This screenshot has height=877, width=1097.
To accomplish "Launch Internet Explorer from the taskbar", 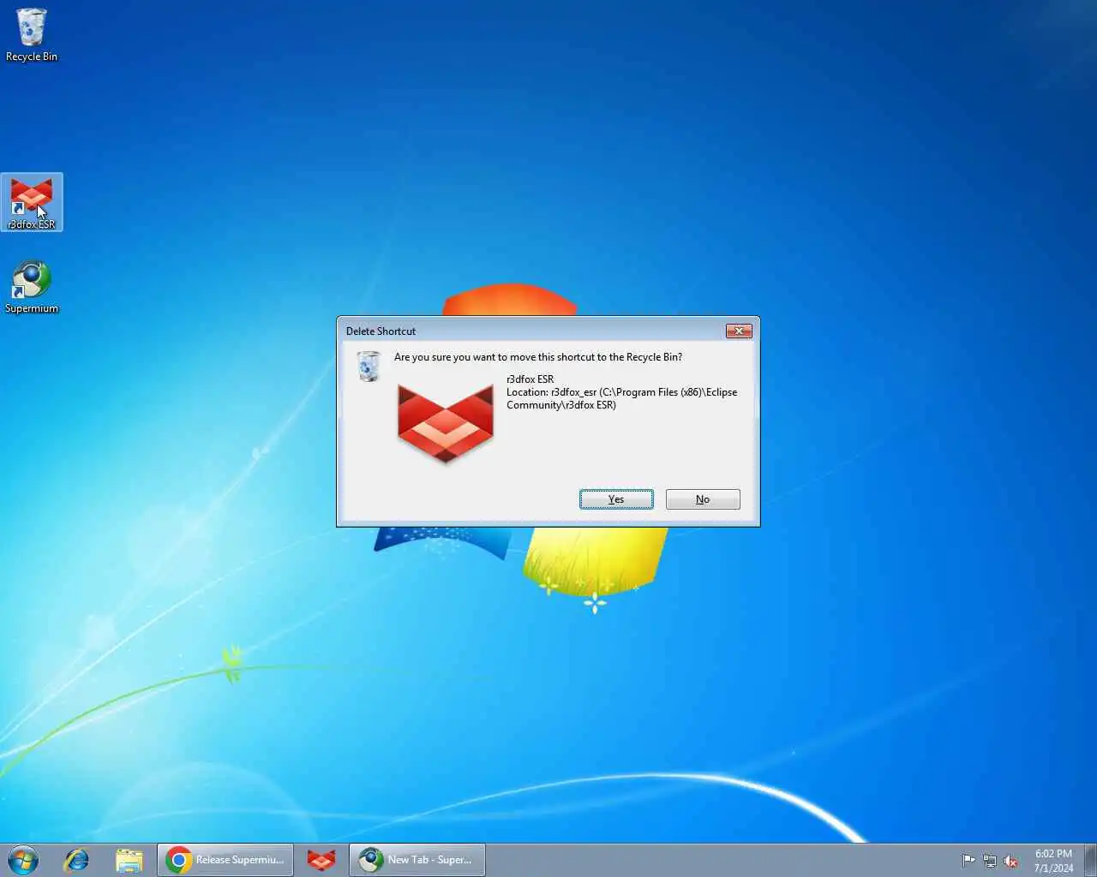I will pos(77,860).
